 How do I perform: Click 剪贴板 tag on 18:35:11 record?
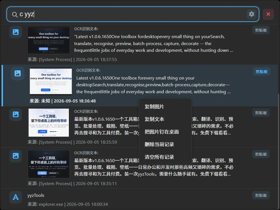coord(261,154)
